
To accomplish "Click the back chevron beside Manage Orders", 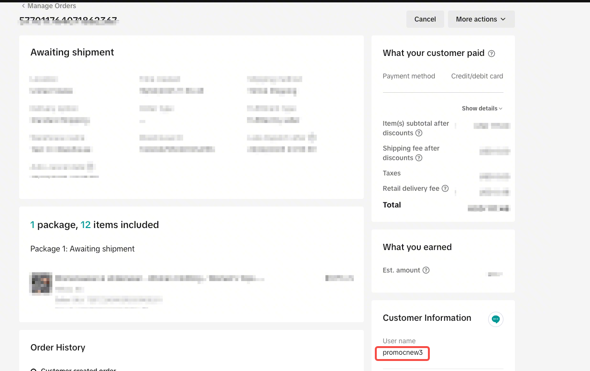I will click(x=23, y=6).
